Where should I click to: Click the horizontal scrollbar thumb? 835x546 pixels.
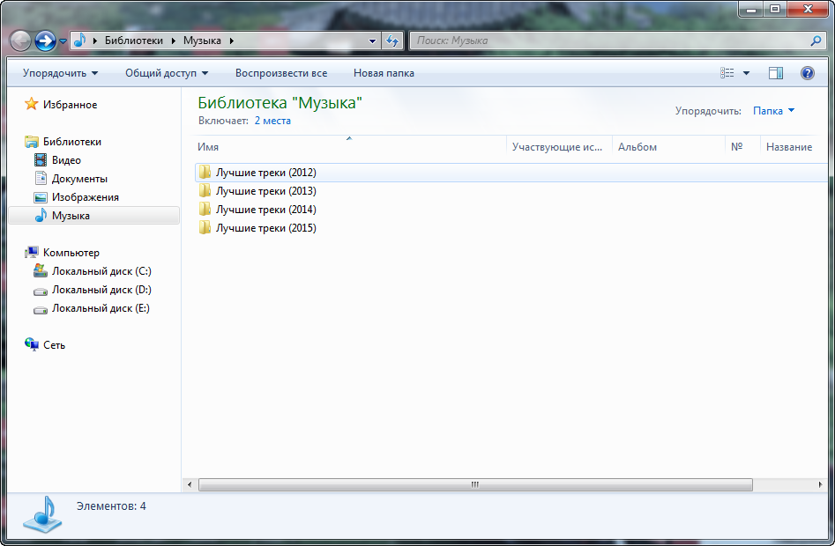point(474,484)
